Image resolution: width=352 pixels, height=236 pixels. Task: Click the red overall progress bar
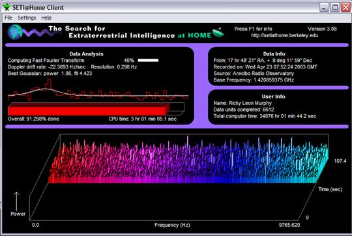coord(96,109)
